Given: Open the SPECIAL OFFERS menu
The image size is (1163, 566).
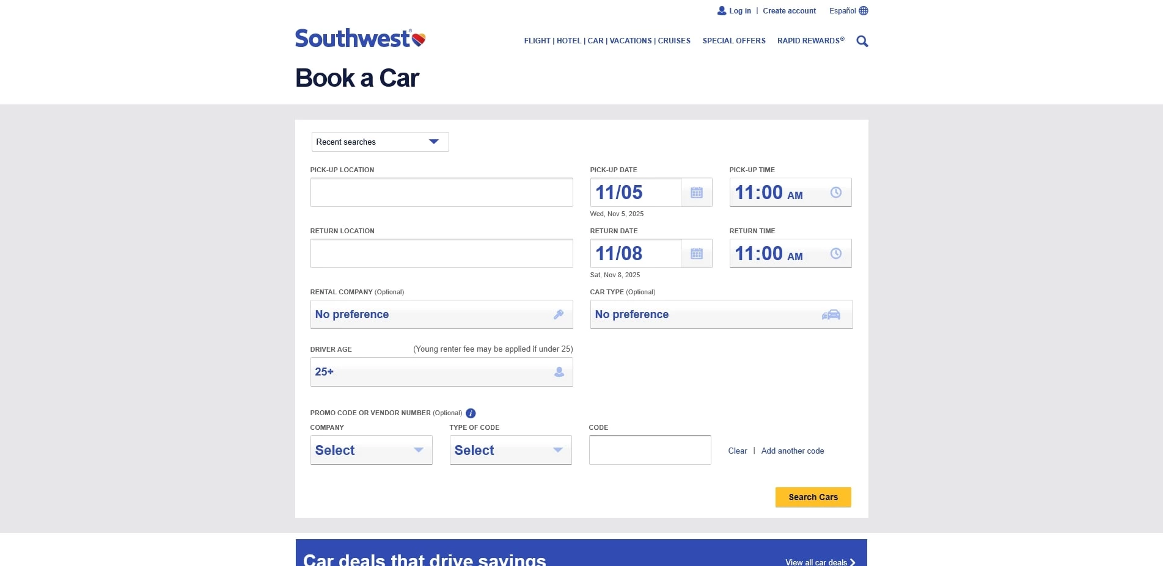Looking at the screenshot, I should pos(733,40).
